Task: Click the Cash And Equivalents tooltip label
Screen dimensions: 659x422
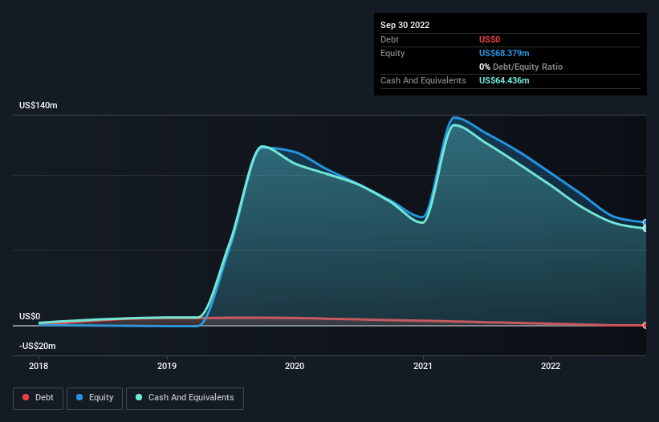Action: pos(423,80)
